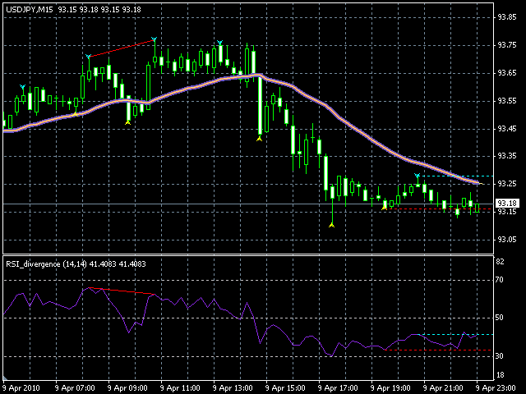Click the yellow arrow under the lowest wick near 93.10
Screen dimensions: 526x394
331,225
